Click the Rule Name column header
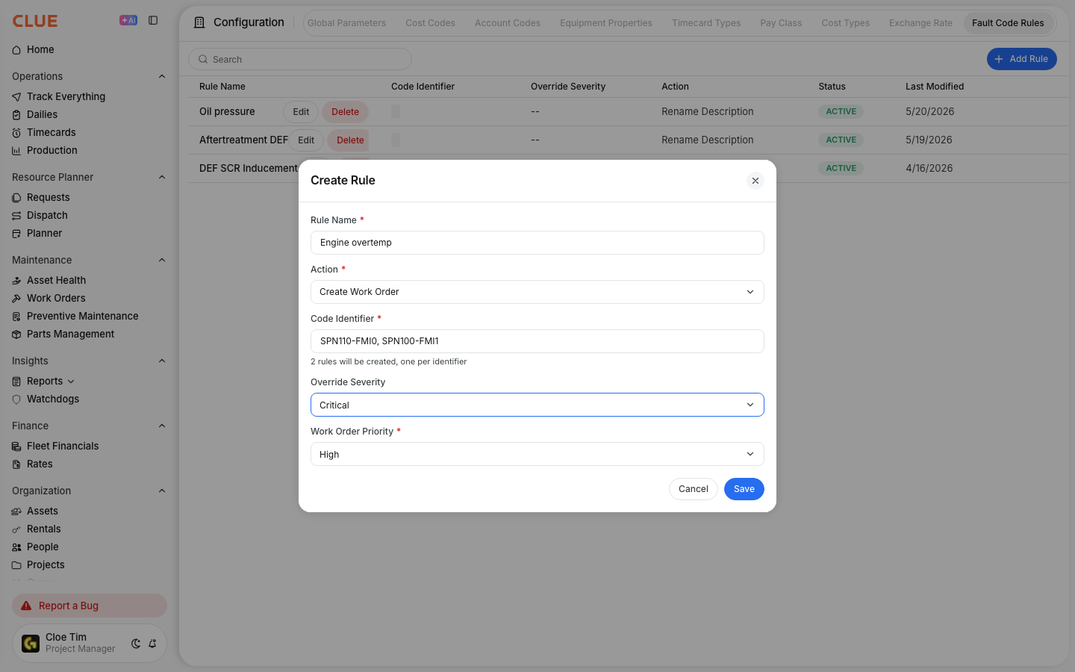The image size is (1075, 672). [x=222, y=87]
